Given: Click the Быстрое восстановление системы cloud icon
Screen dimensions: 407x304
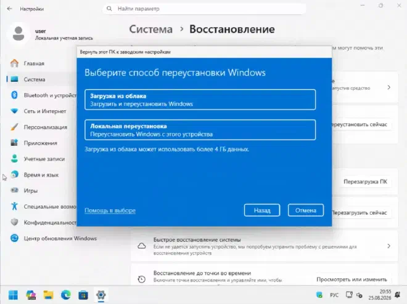Looking at the screenshot, I should tap(142, 246).
